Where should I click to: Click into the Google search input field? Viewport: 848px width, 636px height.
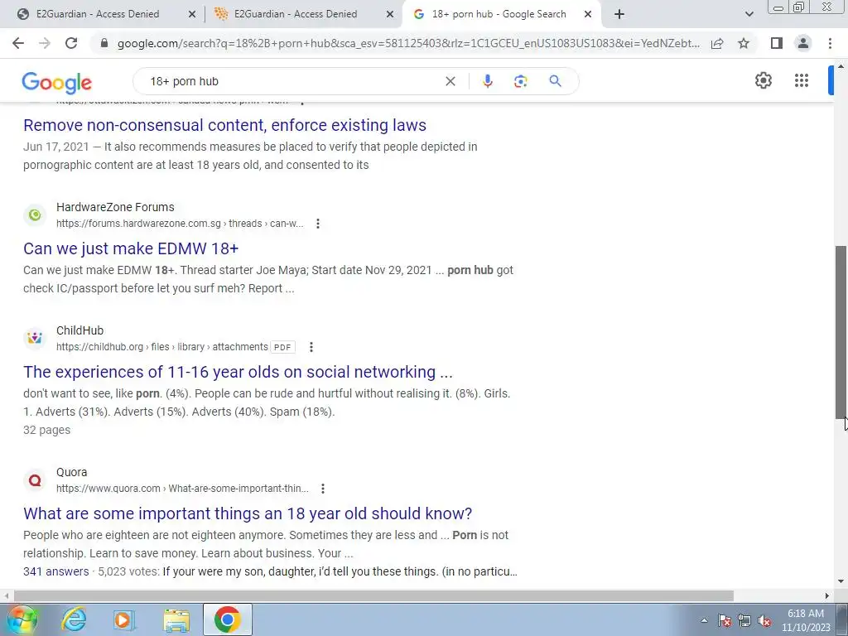click(292, 81)
